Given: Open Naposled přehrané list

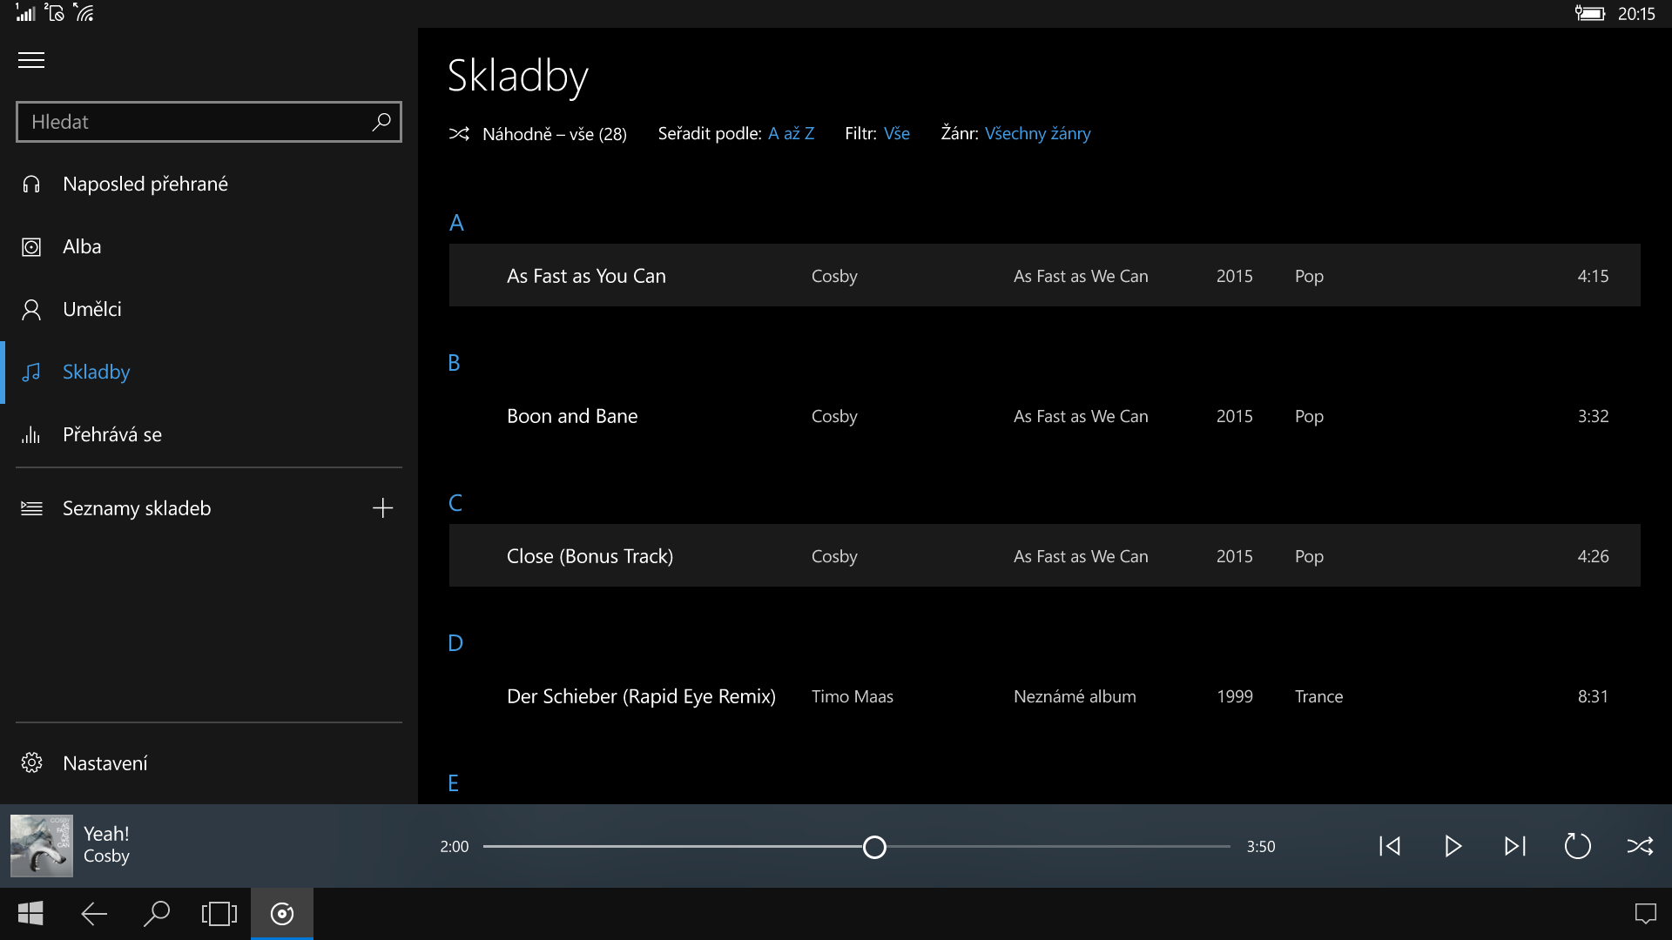Looking at the screenshot, I should tap(145, 184).
